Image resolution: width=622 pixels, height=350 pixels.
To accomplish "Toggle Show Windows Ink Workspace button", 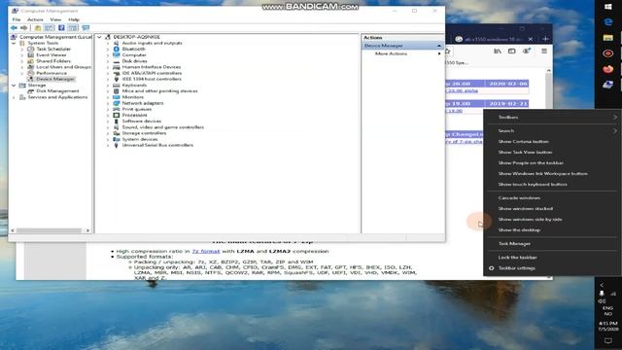I will pos(552,173).
